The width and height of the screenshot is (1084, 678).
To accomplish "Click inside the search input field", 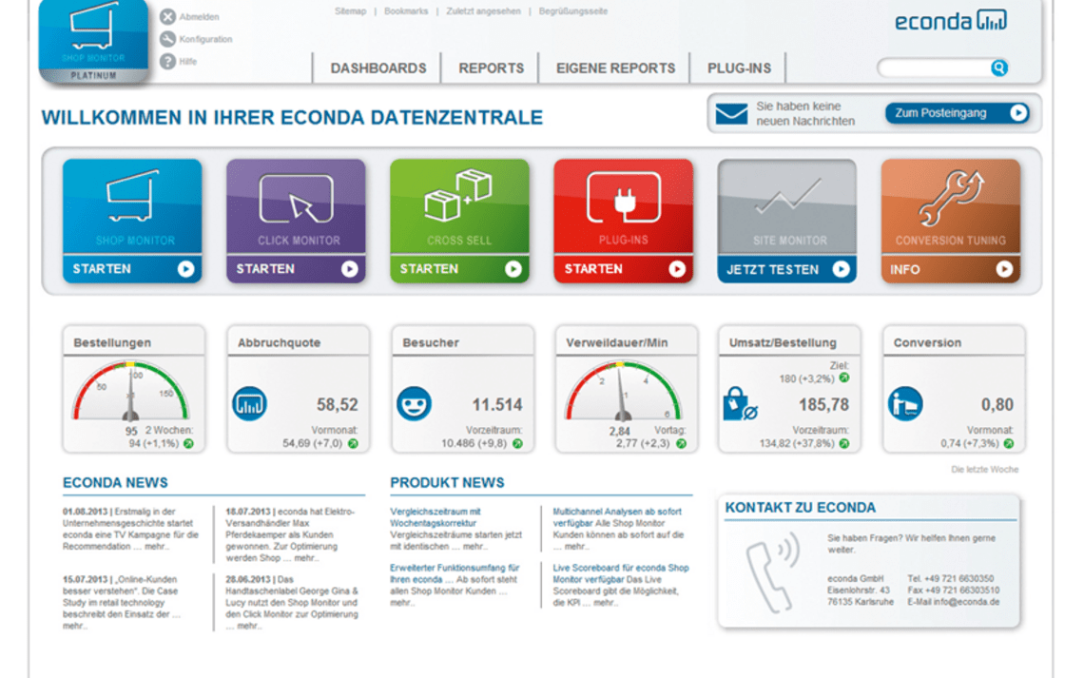I will point(934,68).
